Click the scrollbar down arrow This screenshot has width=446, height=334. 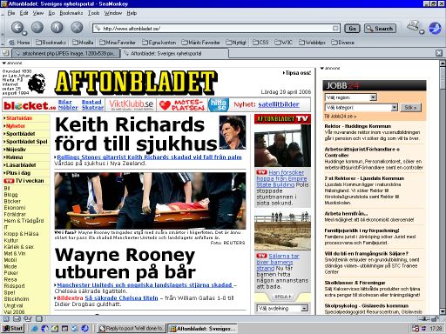[x=443, y=311]
